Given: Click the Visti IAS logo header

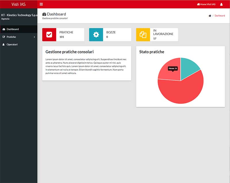Looking at the screenshot, I should (x=19, y=4).
